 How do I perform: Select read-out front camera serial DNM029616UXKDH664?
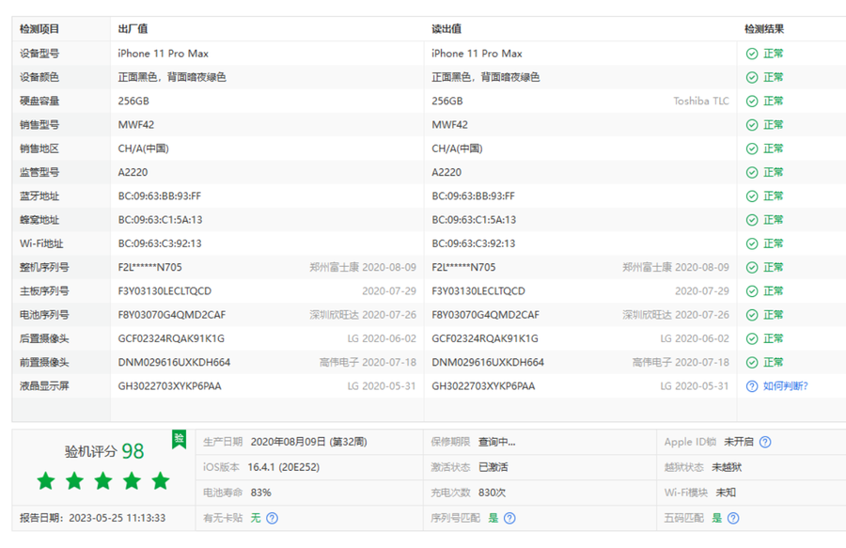click(x=488, y=362)
